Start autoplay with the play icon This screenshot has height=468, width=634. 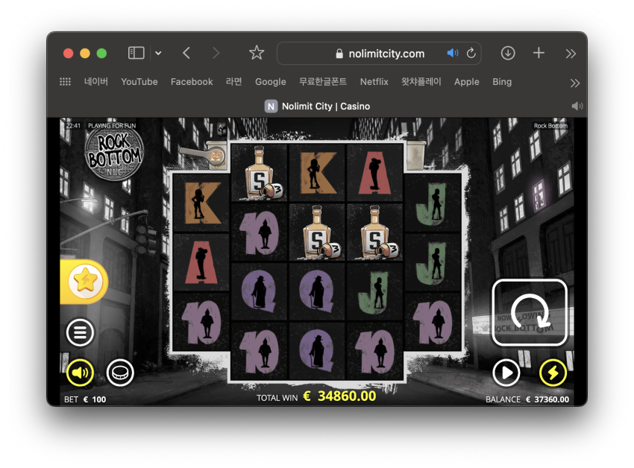pos(506,372)
